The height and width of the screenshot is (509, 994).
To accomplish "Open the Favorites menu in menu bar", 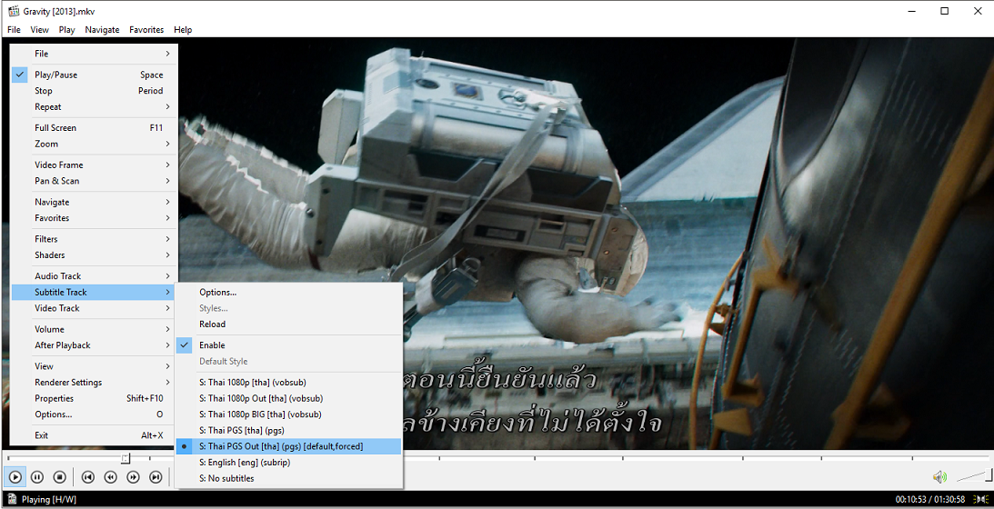I will (146, 30).
